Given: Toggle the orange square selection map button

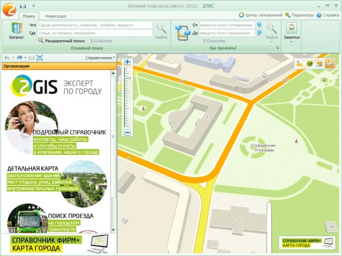Looking at the screenshot, I should coord(320,64).
